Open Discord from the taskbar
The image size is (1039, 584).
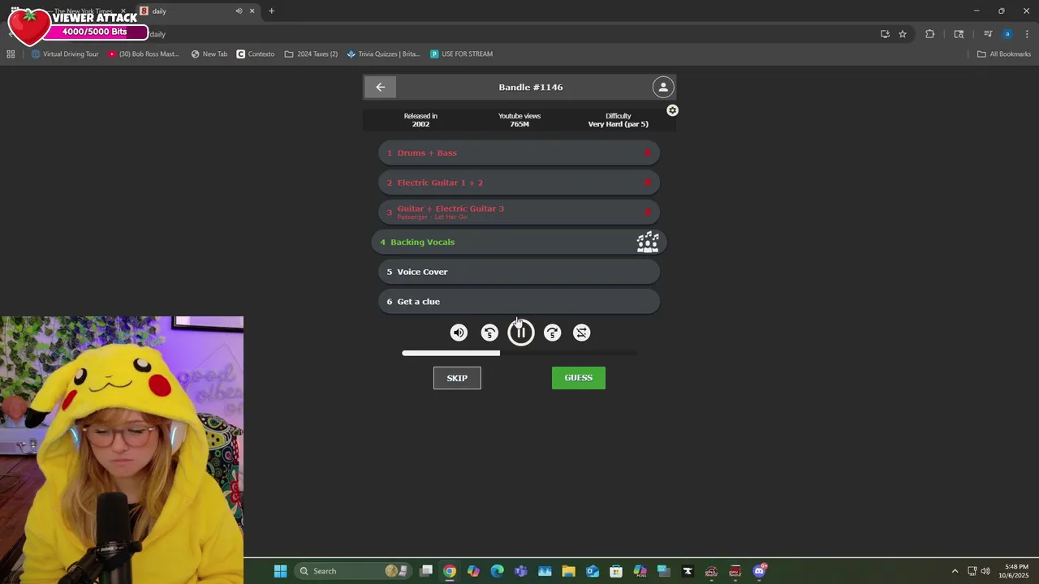(759, 571)
